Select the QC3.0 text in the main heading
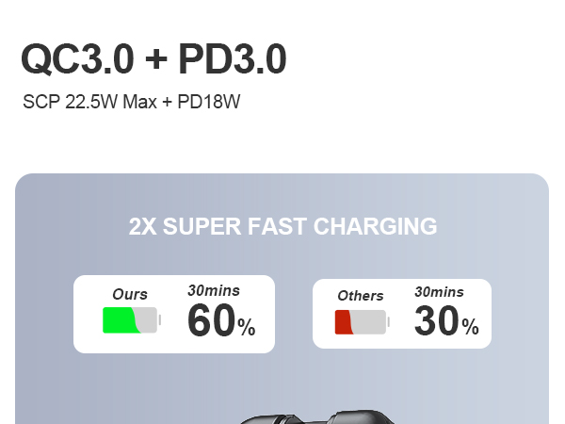Image resolution: width=565 pixels, height=424 pixels. pyautogui.click(x=76, y=60)
